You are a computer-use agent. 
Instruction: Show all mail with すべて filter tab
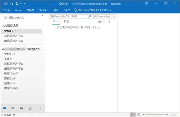pos(56,22)
